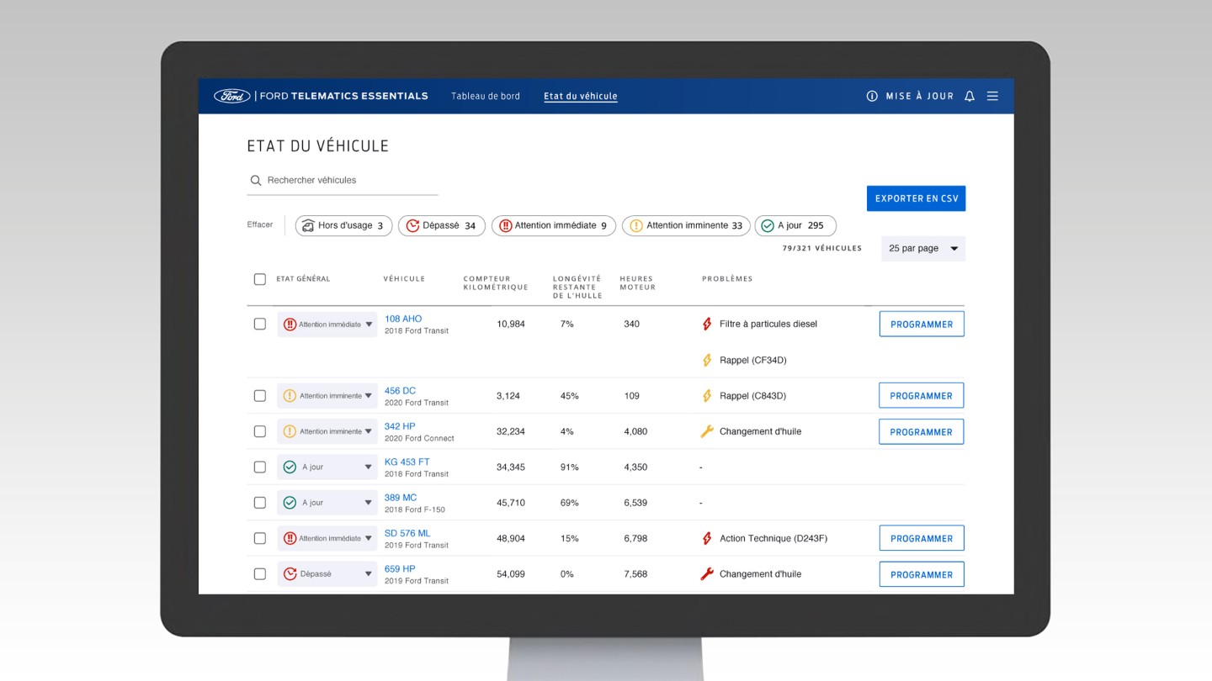Filter by Dépassé status chip

point(442,225)
